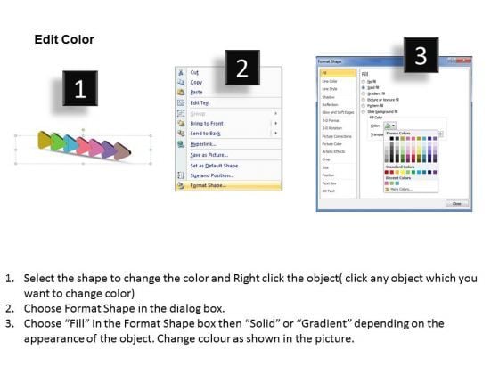
Task: Click the Hyperlink globe icon
Action: point(181,144)
